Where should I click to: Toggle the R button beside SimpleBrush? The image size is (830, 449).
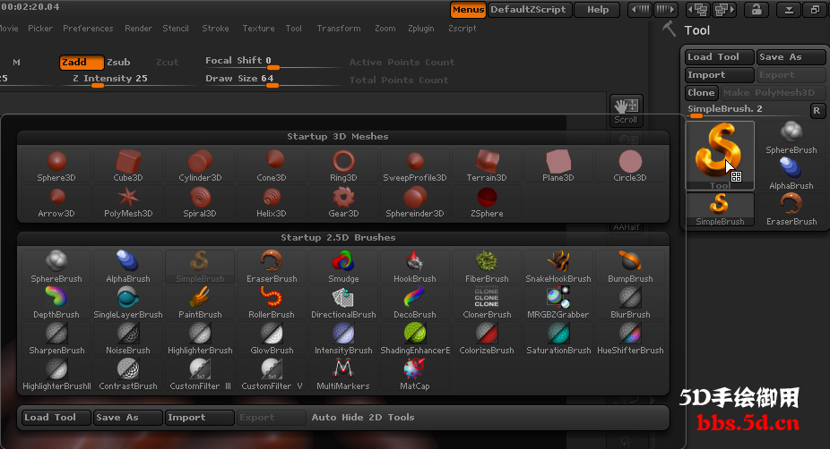[x=817, y=110]
